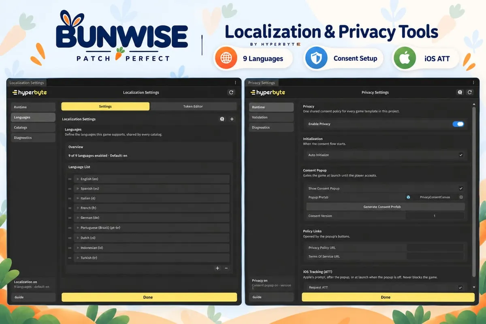Uncheck the Request ATT checkbox
This screenshot has height=324, width=486.
pyautogui.click(x=460, y=288)
